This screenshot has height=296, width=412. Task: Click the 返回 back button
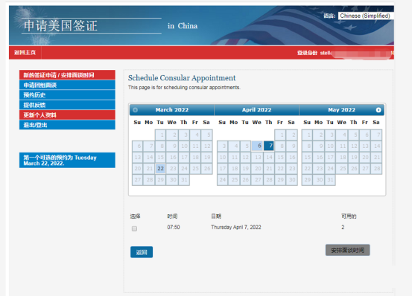tap(142, 252)
